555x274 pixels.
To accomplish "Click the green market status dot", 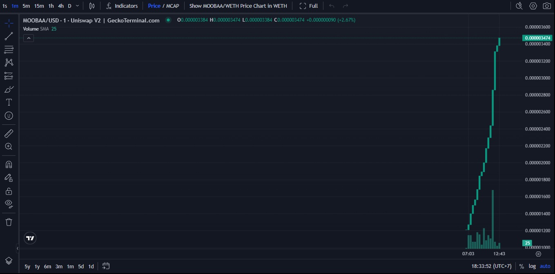I will click(168, 20).
